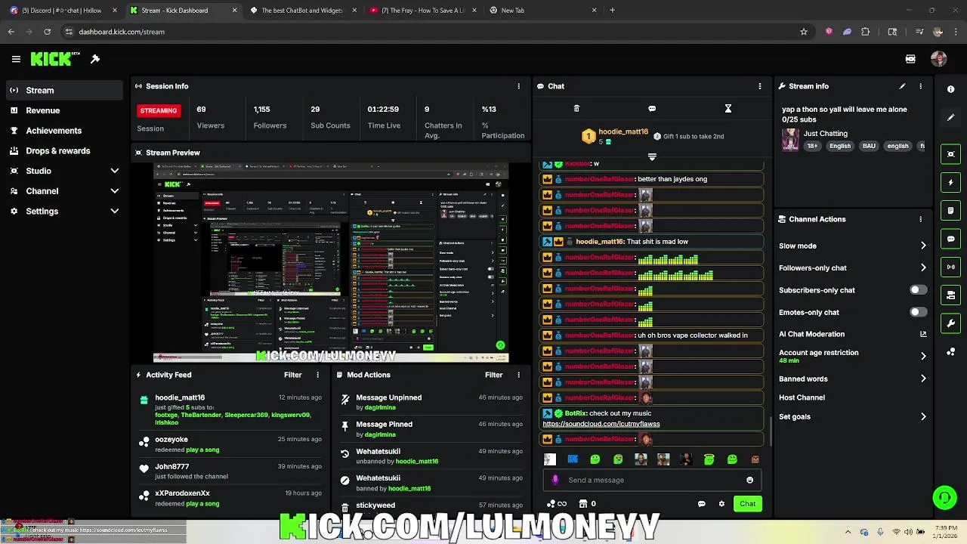
Task: Toggle Subscribers-only chat switch
Action: 918,290
